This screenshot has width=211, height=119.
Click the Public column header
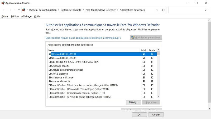152,50
